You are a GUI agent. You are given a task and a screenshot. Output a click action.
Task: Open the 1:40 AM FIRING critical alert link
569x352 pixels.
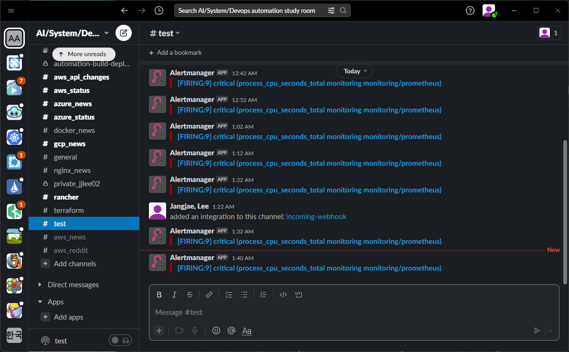309,268
